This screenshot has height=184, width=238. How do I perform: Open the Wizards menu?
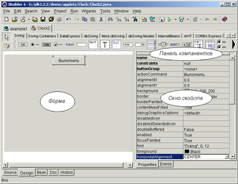89,11
